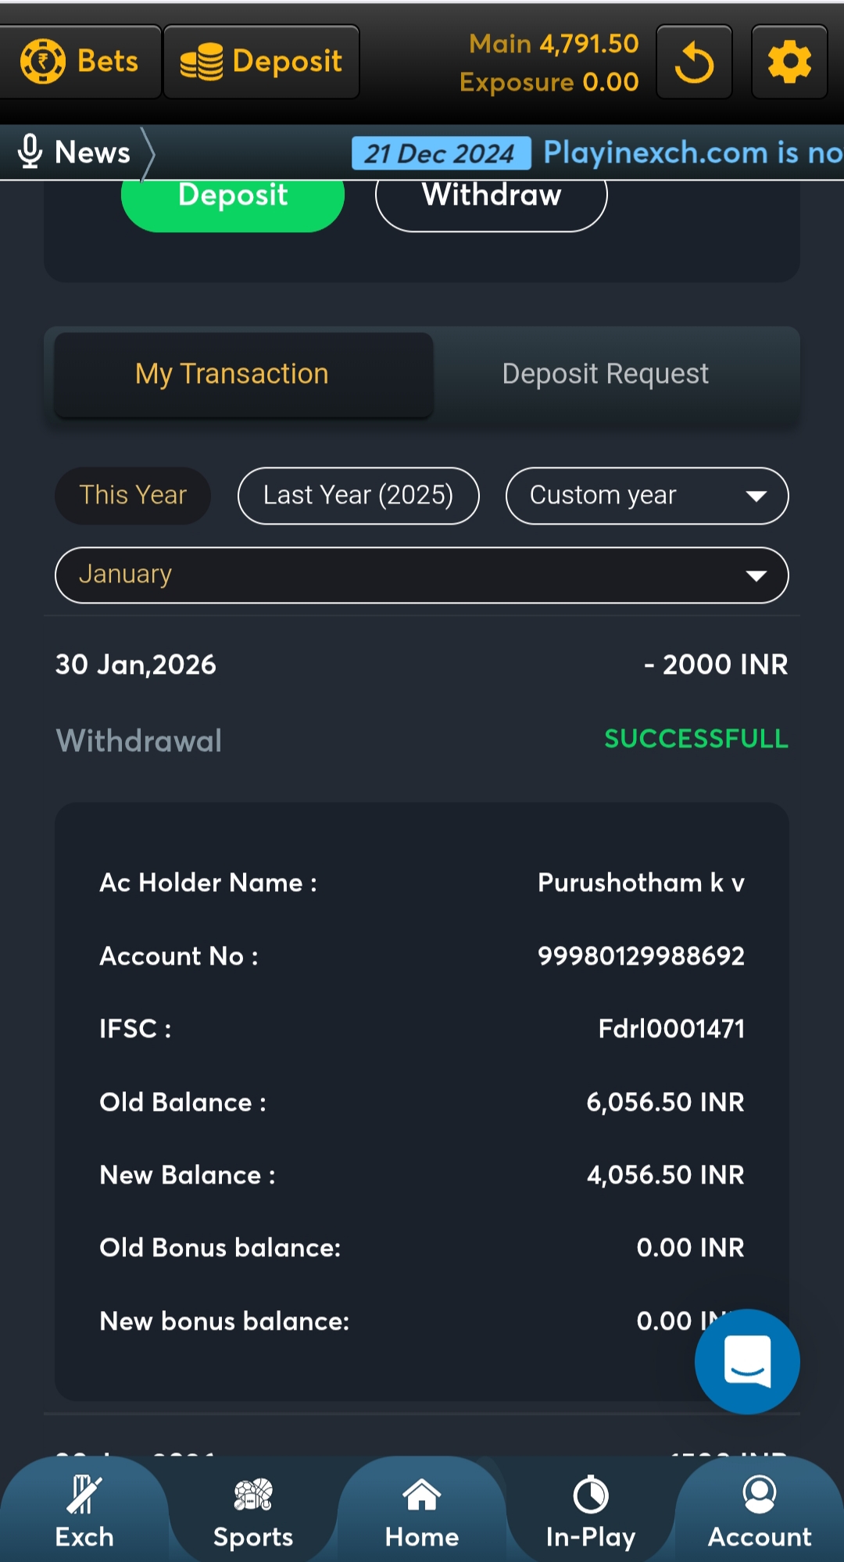Screen dimensions: 844x1562
Task: Open the Account profile icon
Action: (760, 1495)
